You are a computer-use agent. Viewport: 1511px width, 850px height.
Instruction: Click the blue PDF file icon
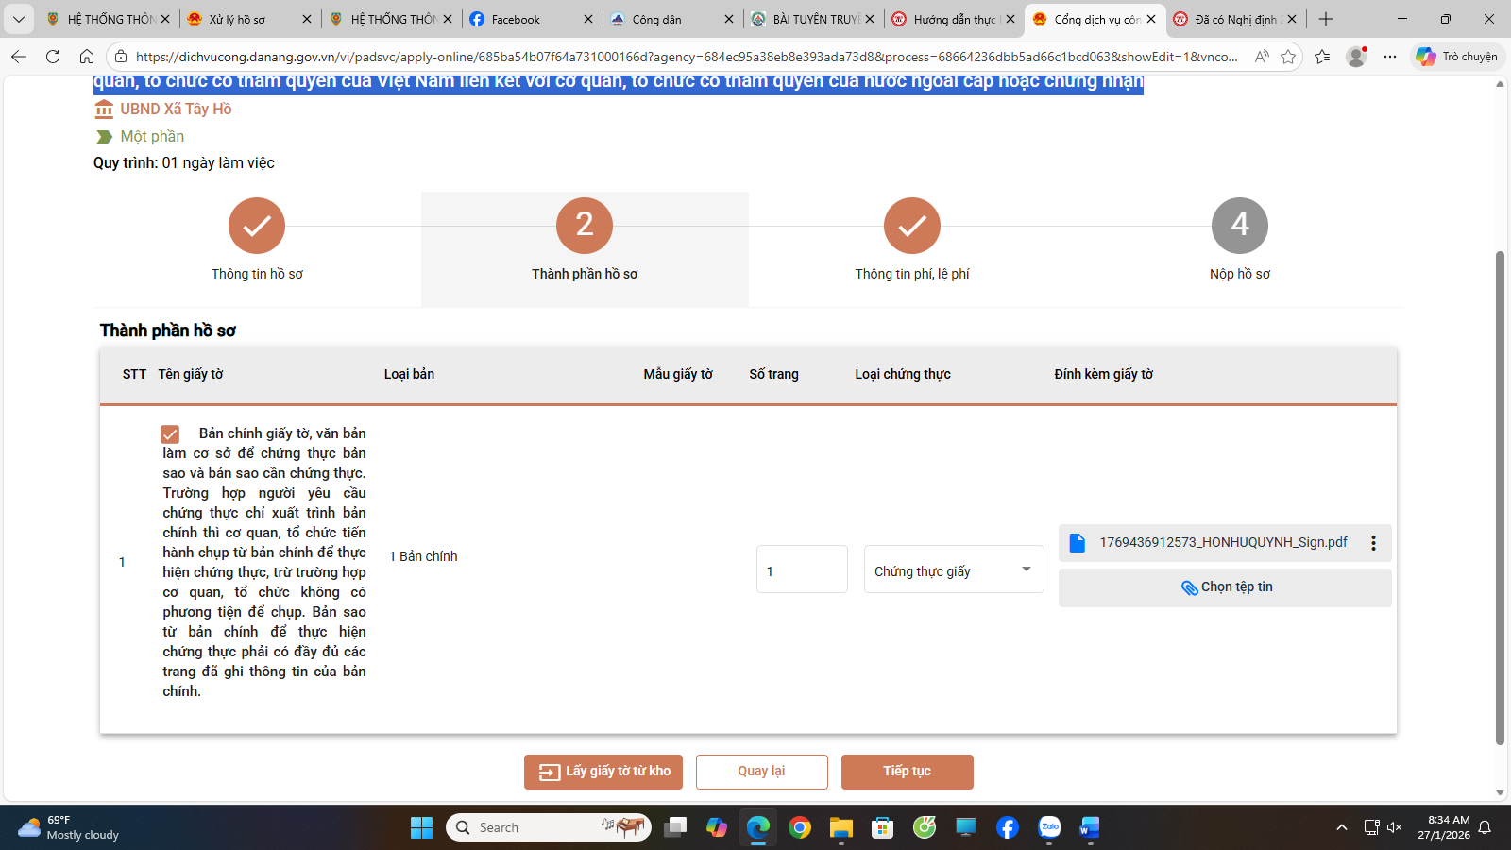(1077, 543)
